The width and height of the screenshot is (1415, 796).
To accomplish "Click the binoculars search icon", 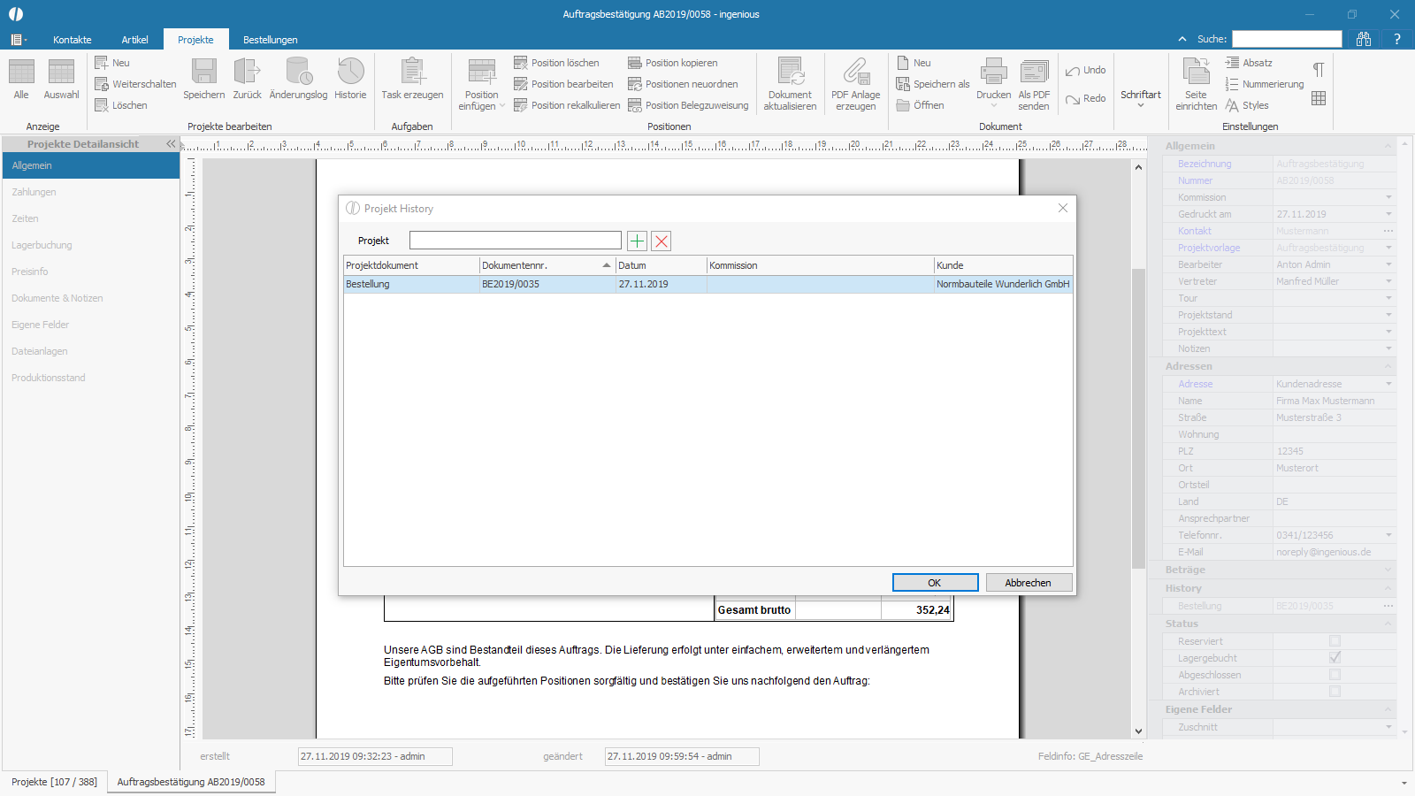I will click(1364, 39).
